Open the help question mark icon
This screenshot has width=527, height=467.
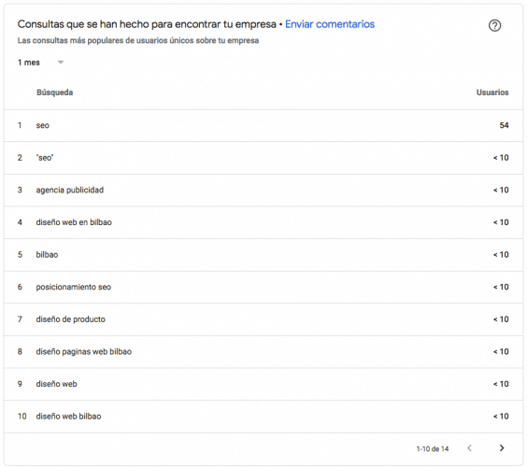(494, 25)
